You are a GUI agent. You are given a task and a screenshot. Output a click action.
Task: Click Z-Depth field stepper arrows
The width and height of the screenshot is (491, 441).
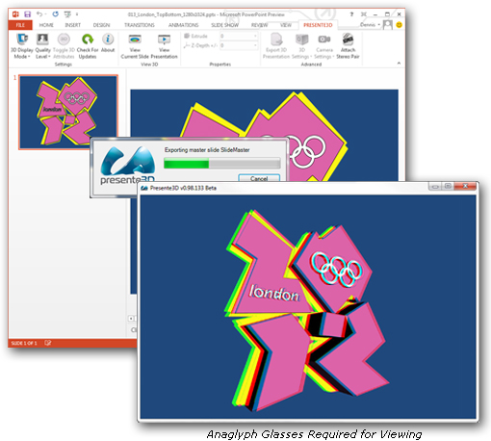pyautogui.click(x=255, y=45)
